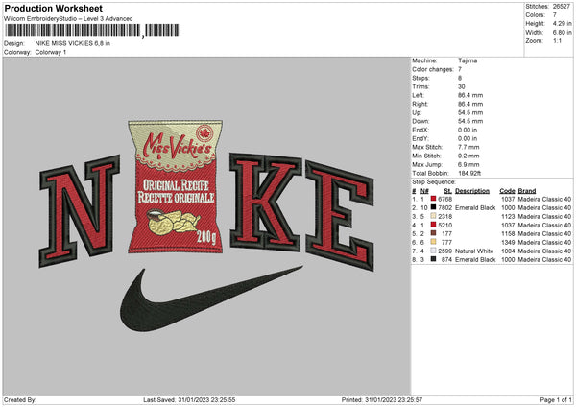Screen dimensions: 576x407
Task: Click the brown swatch beside 177 stitches
Action: point(433,233)
